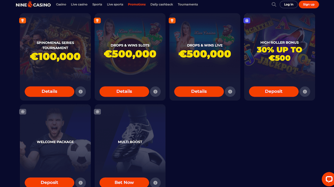Screen dimensions: 334x187
Task: Click info icon on Drops & Wins Slots card
Action: 155,92
